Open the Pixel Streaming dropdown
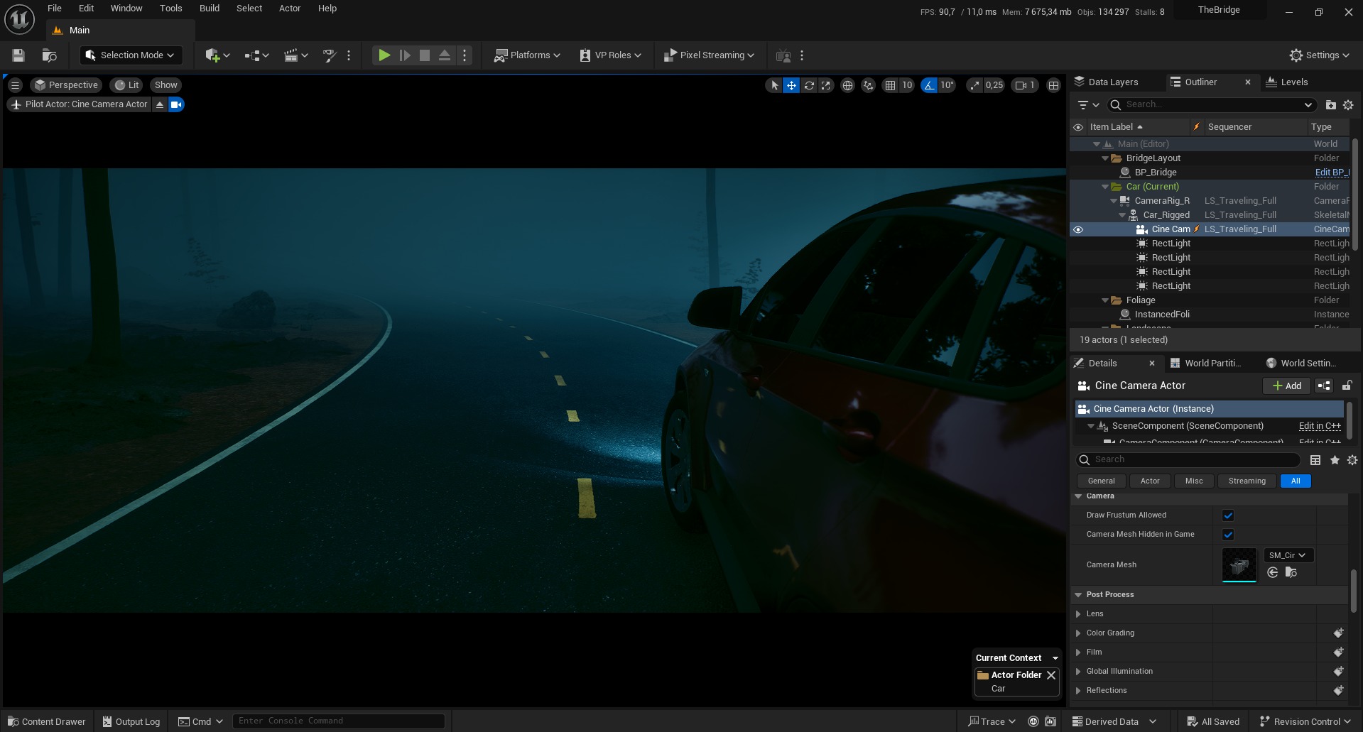 pos(709,55)
